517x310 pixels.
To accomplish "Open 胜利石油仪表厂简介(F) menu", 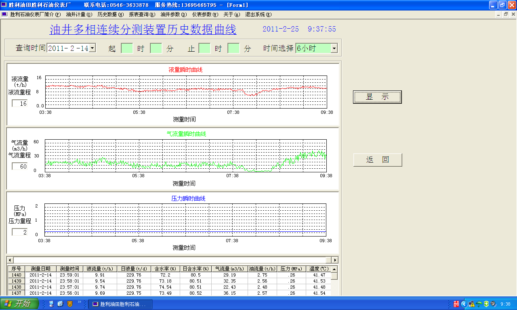I will 36,14.
